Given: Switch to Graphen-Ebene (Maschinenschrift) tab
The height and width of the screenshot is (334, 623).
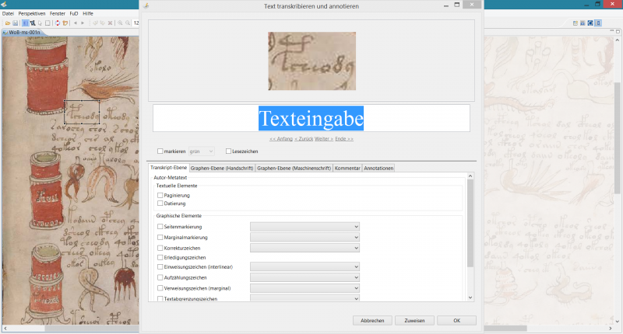Looking at the screenshot, I should pyautogui.click(x=294, y=169).
